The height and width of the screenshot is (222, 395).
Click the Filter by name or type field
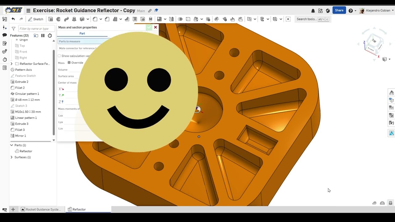(36, 29)
